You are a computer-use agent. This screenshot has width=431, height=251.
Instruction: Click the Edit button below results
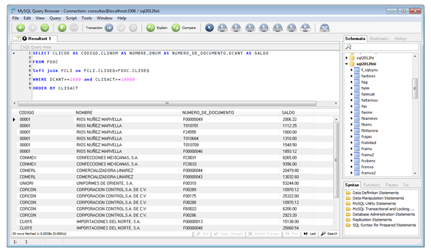203,234
